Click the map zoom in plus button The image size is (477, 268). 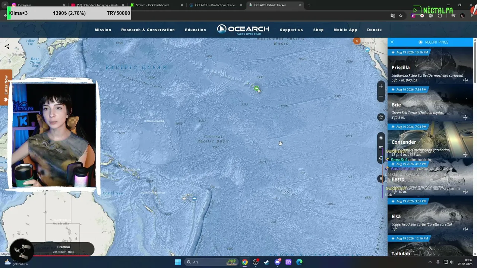pos(381,86)
